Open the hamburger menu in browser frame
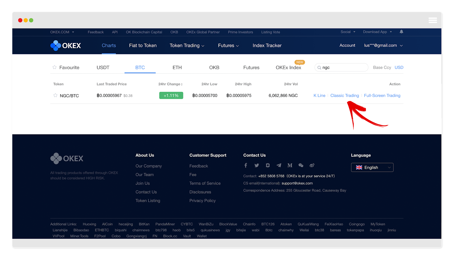The height and width of the screenshot is (257, 457). (x=433, y=20)
